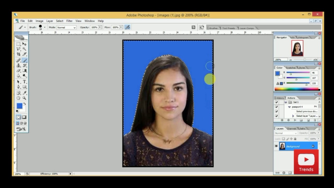
Task: Swap foreground and background colors
Action: coord(25,104)
